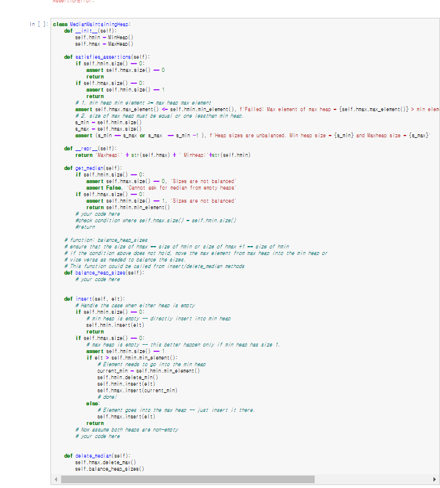Click '#return' comment line
Screen dimensions: 440x488
tap(85, 227)
